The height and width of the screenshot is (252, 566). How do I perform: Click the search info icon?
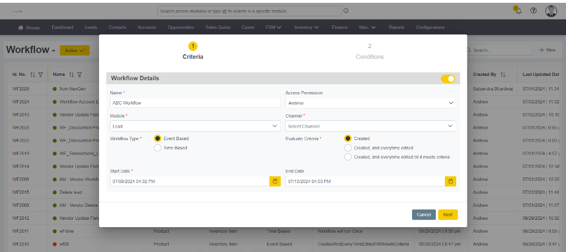346,10
